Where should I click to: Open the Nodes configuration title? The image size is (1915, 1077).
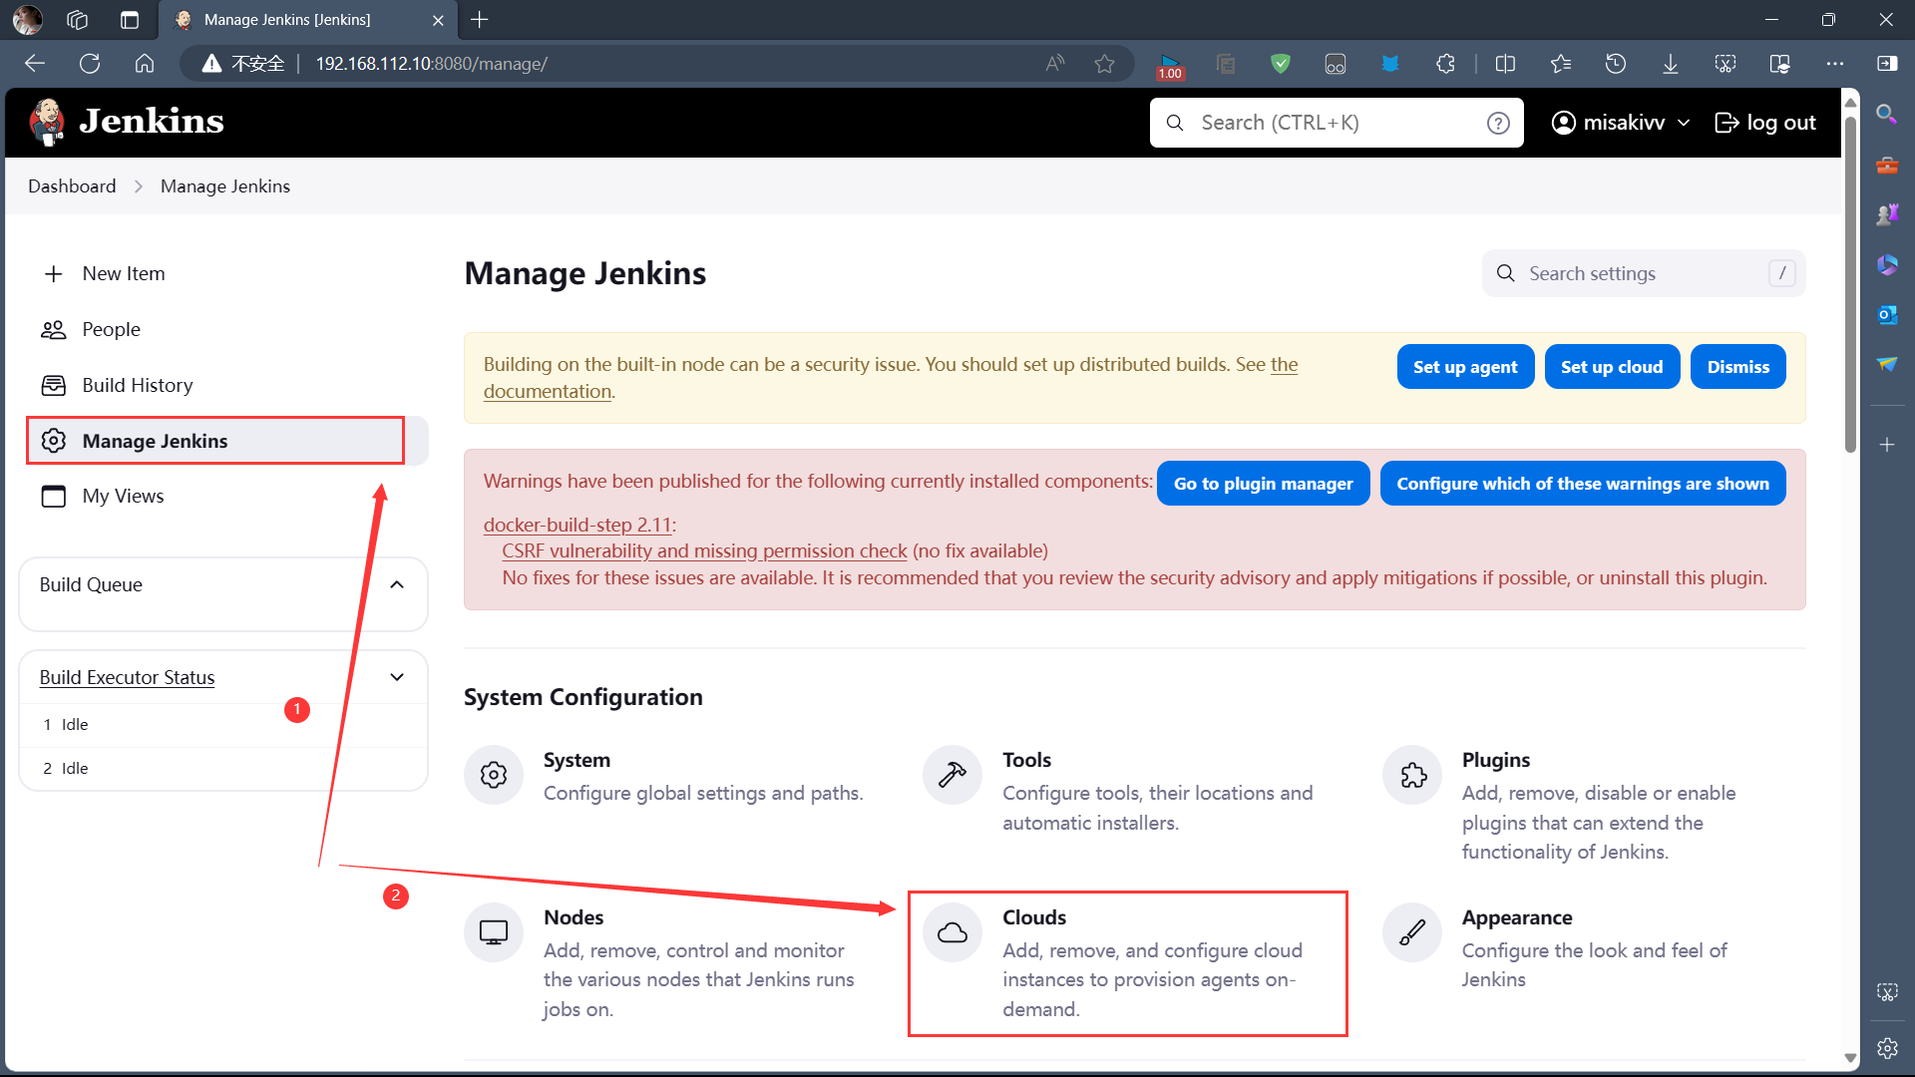[x=574, y=917]
